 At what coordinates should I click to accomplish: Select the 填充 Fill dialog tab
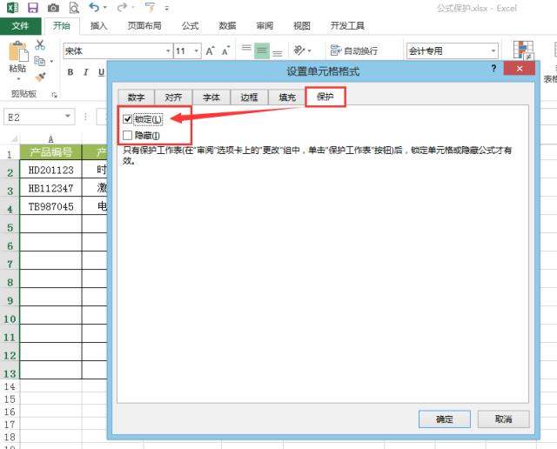click(x=287, y=97)
